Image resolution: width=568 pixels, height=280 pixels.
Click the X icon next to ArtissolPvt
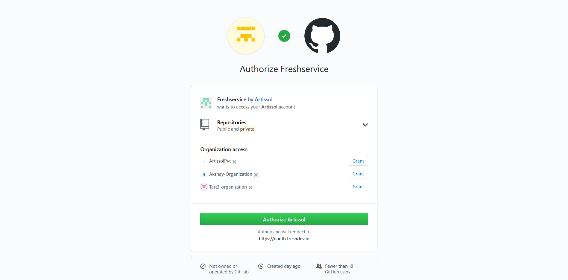point(235,162)
